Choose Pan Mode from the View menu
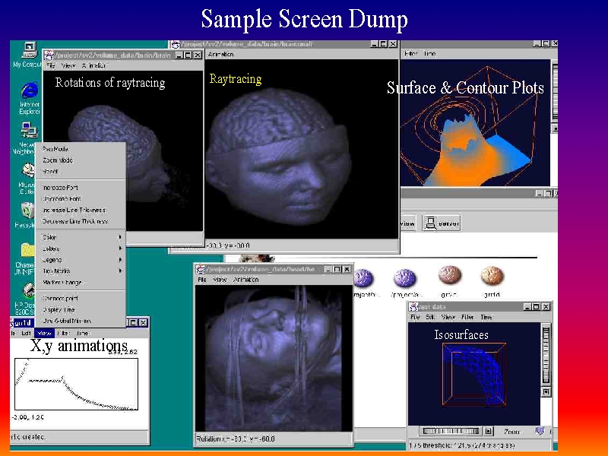Screen dimensions: 608x456 tap(81, 149)
